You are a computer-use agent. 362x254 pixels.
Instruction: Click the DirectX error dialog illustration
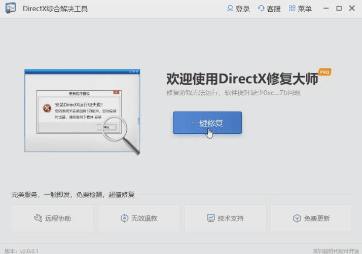82,112
